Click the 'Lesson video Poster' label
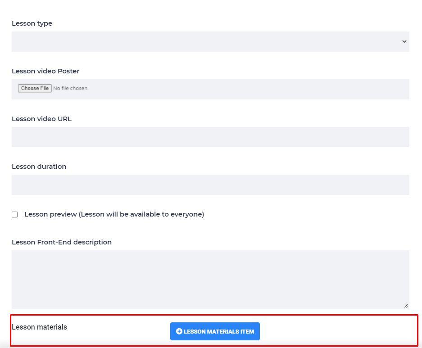This screenshot has height=348, width=422. point(45,71)
